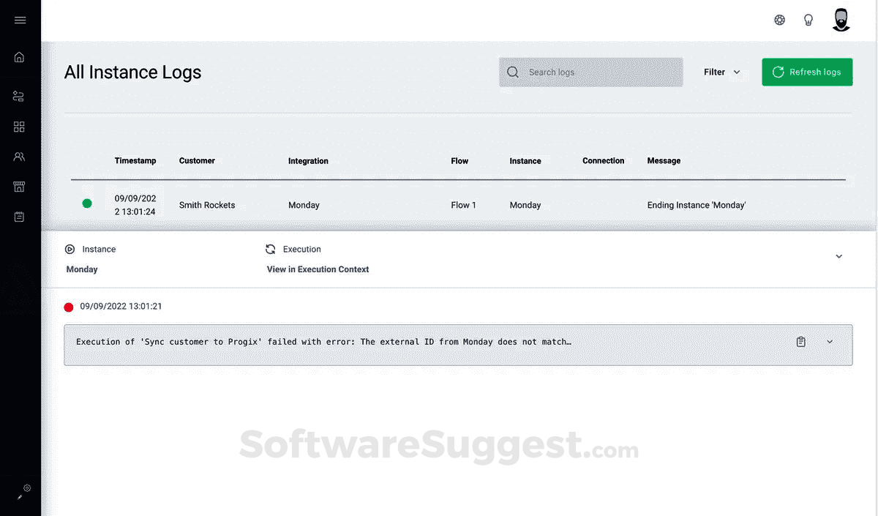The width and height of the screenshot is (878, 516).
Task: Expand the error message chevron
Action: pyautogui.click(x=830, y=342)
